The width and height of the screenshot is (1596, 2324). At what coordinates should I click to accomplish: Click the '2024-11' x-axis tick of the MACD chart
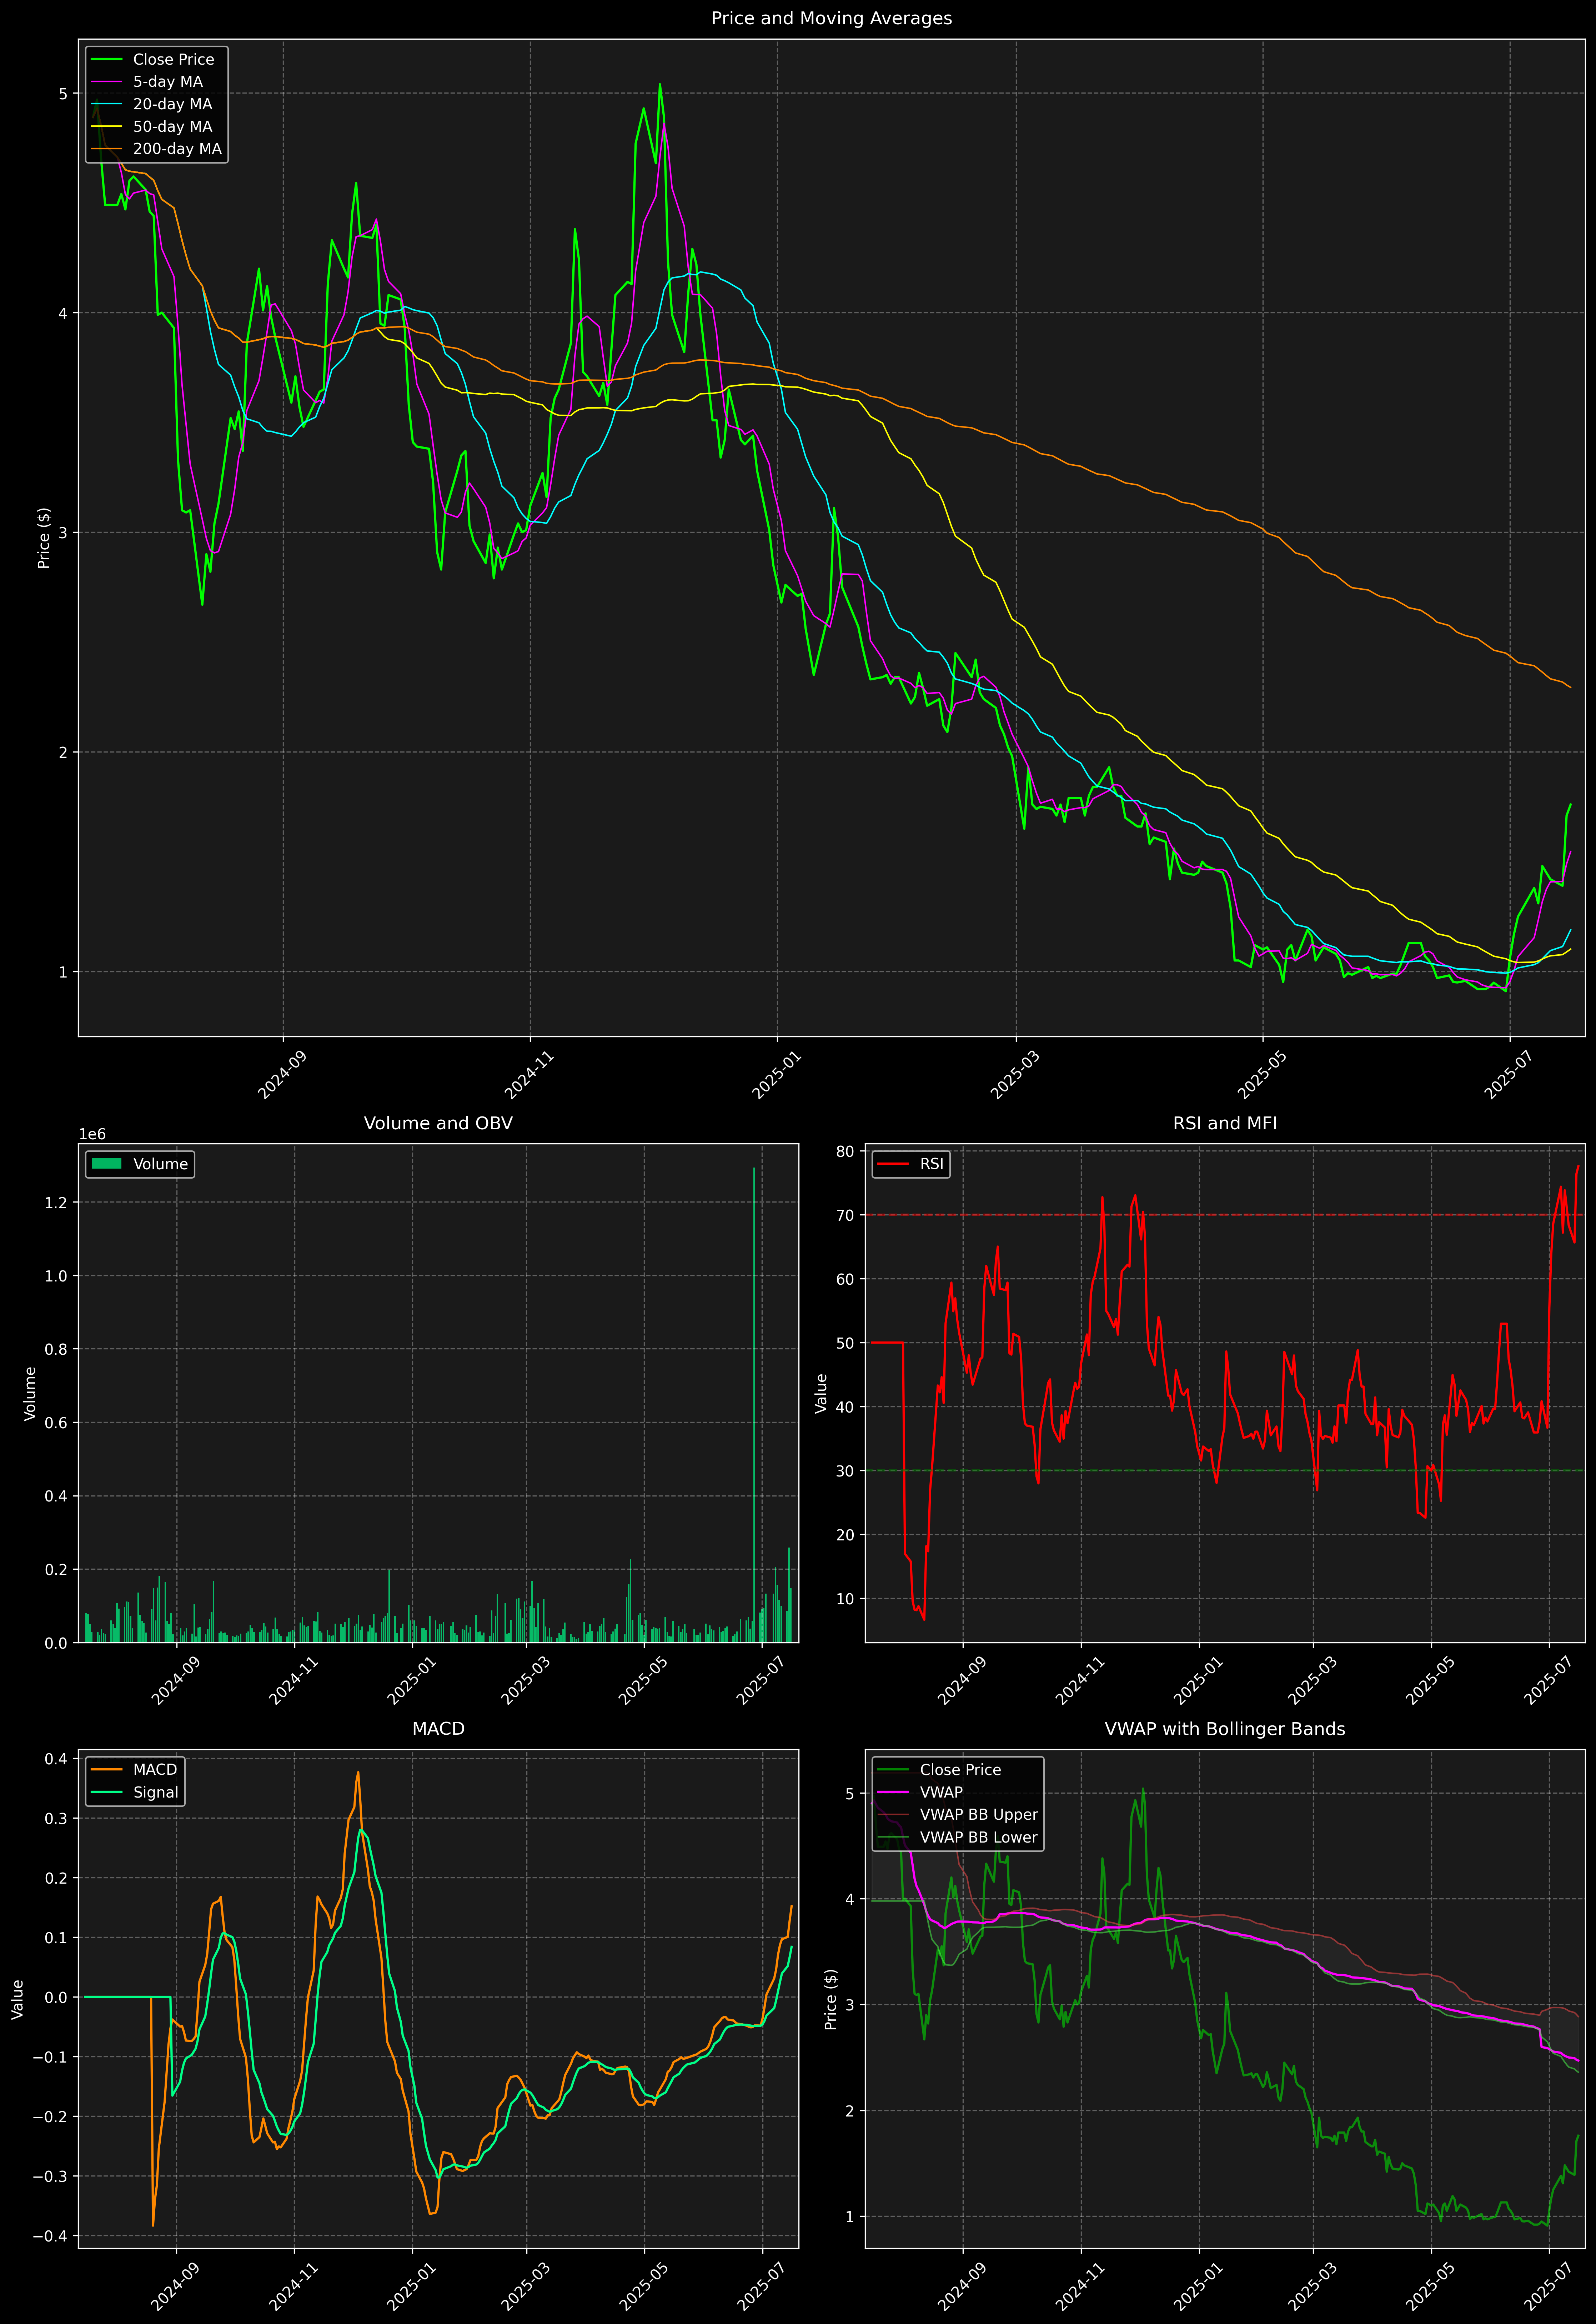tap(294, 2287)
